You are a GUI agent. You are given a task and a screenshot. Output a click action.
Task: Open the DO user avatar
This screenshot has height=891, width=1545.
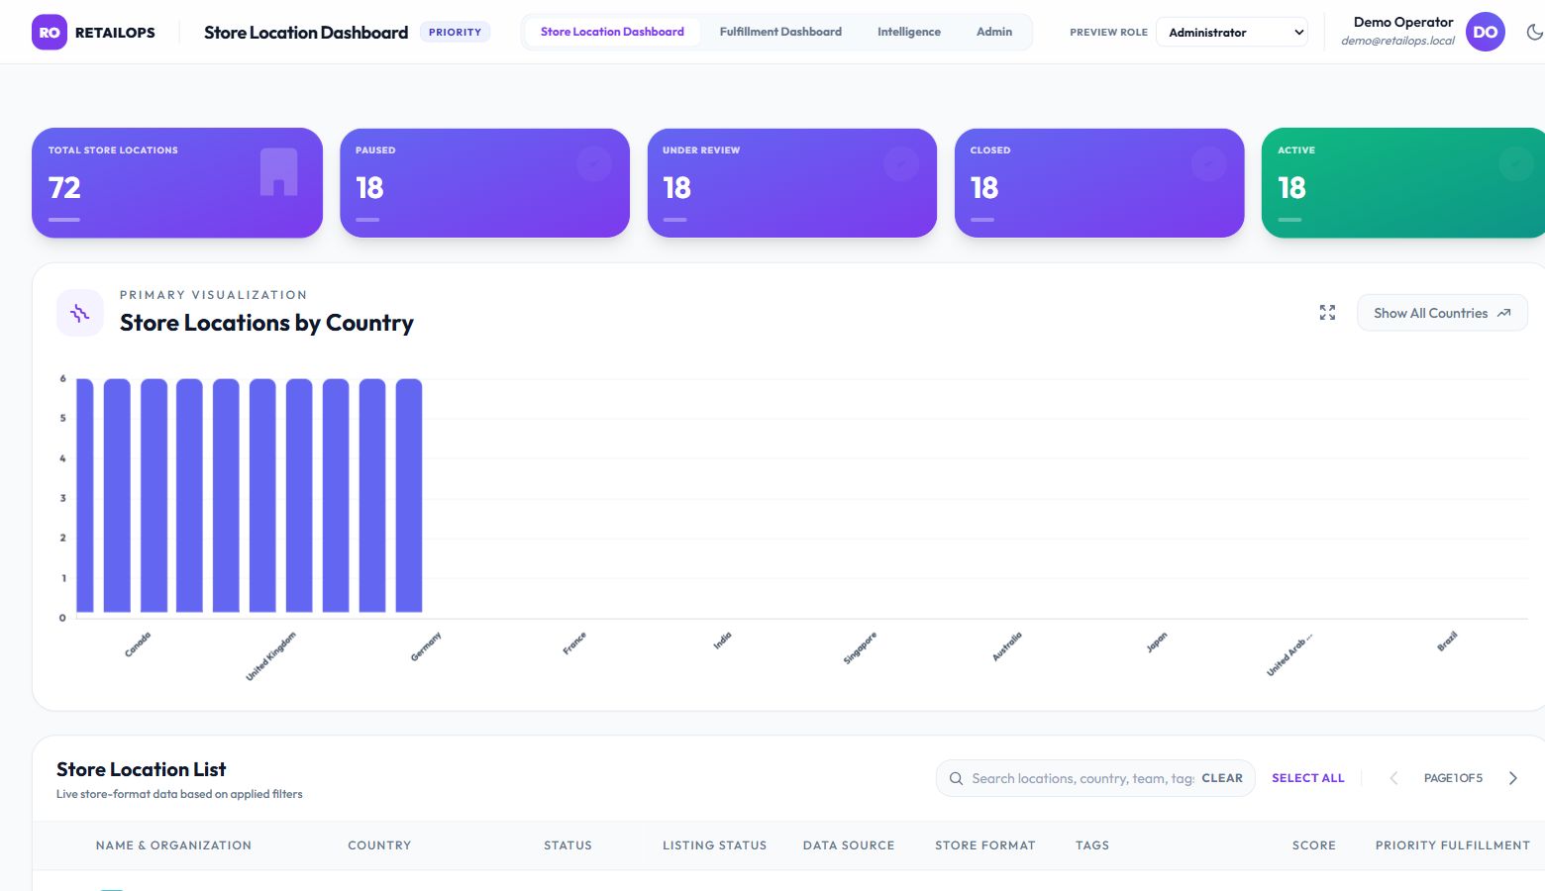(1485, 33)
